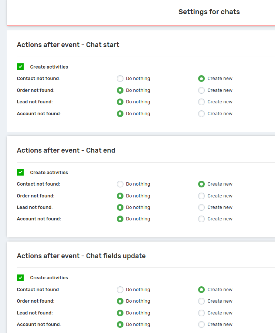Screen dimensions: 275x333
Task: Set Account to Create new in Chat fields update
Action: [x=201, y=324]
